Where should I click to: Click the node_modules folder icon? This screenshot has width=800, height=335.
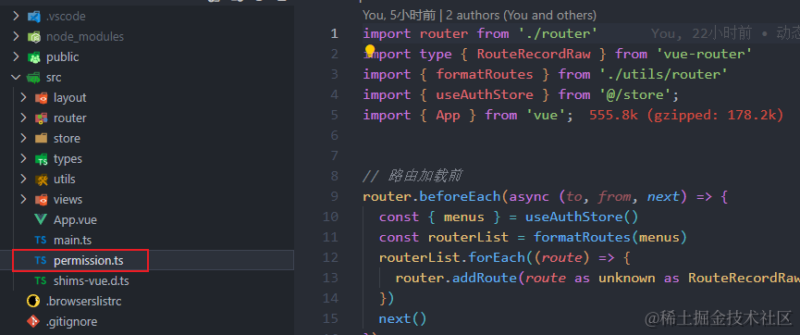[x=34, y=37]
